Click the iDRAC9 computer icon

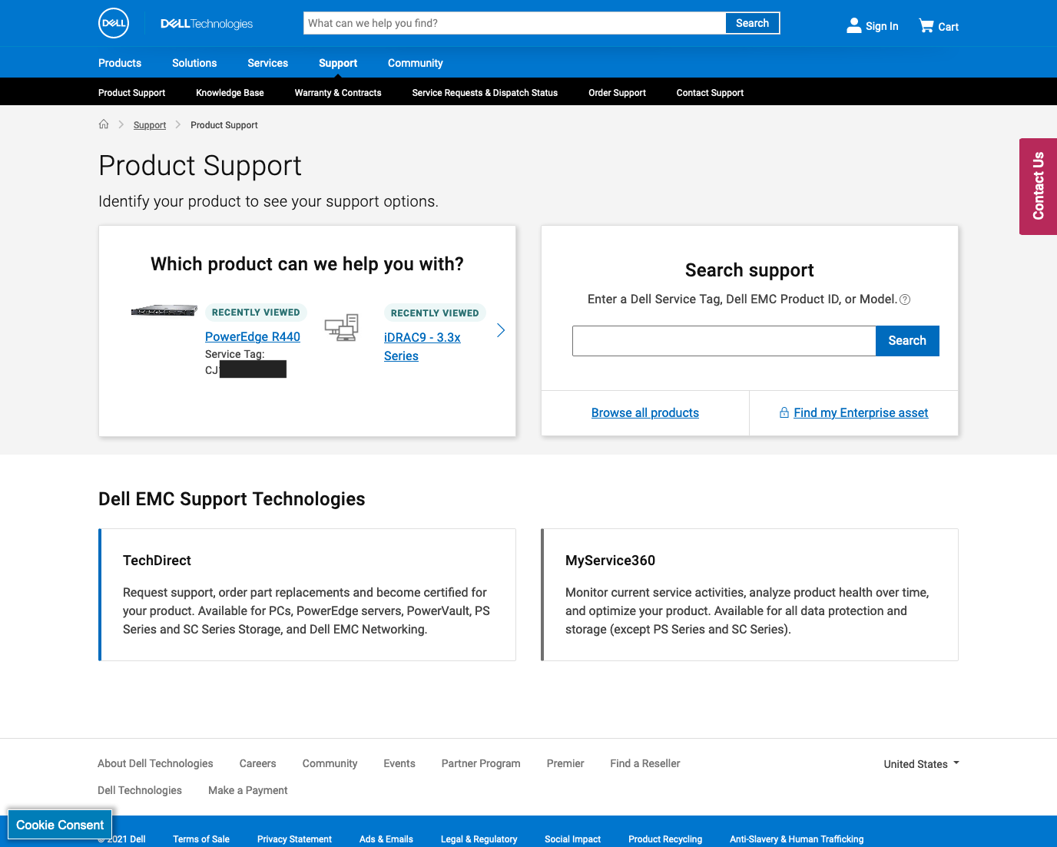(x=342, y=327)
